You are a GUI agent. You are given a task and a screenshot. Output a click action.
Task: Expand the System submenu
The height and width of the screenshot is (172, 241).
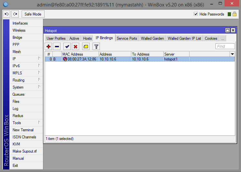click(x=26, y=87)
